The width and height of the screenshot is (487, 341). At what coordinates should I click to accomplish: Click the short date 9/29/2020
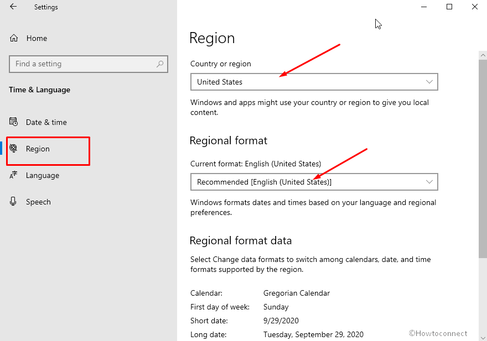point(281,321)
